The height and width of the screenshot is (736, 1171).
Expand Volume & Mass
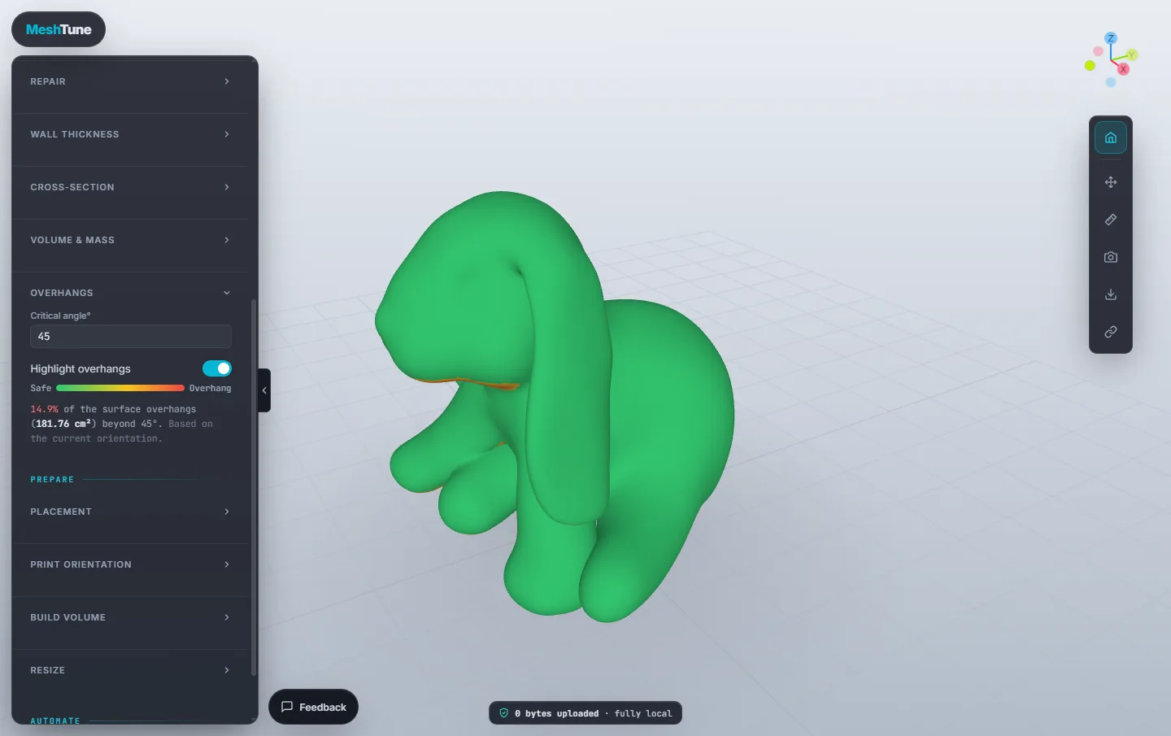point(130,240)
